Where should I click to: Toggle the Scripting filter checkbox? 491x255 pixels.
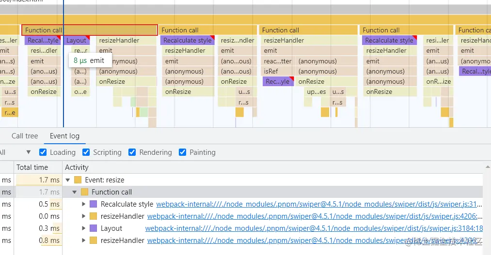point(86,152)
